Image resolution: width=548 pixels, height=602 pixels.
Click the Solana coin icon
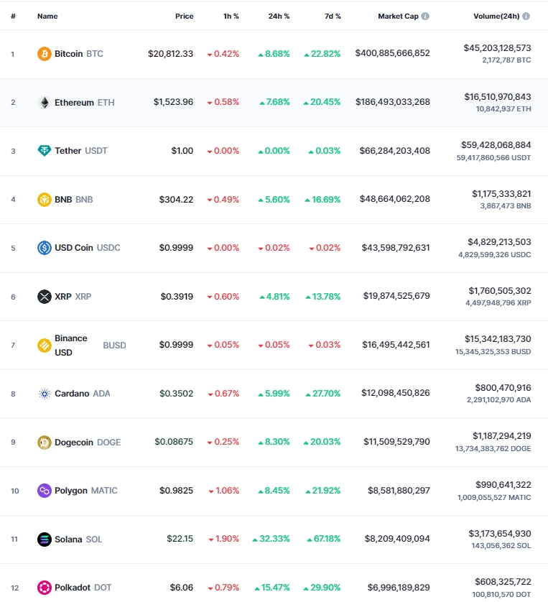45,540
